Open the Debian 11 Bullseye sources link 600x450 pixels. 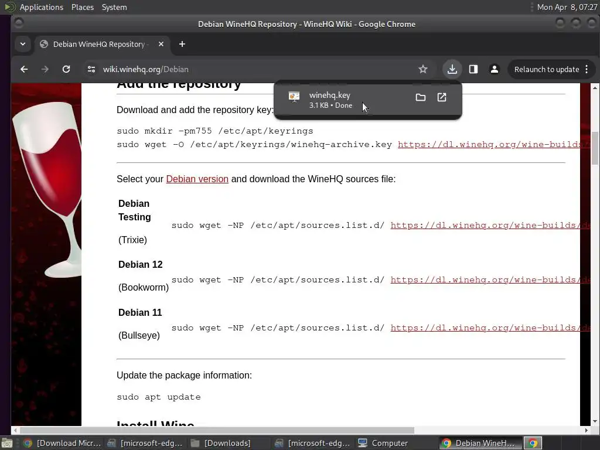pos(490,328)
